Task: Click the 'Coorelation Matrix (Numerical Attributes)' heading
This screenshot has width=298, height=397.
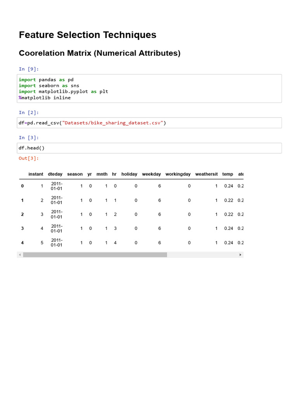Action: (100, 53)
